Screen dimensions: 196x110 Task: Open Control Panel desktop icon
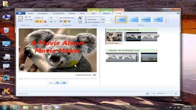pos(6,46)
